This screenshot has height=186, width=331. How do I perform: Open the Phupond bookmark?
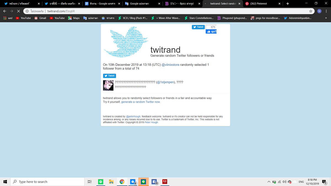coord(232,18)
